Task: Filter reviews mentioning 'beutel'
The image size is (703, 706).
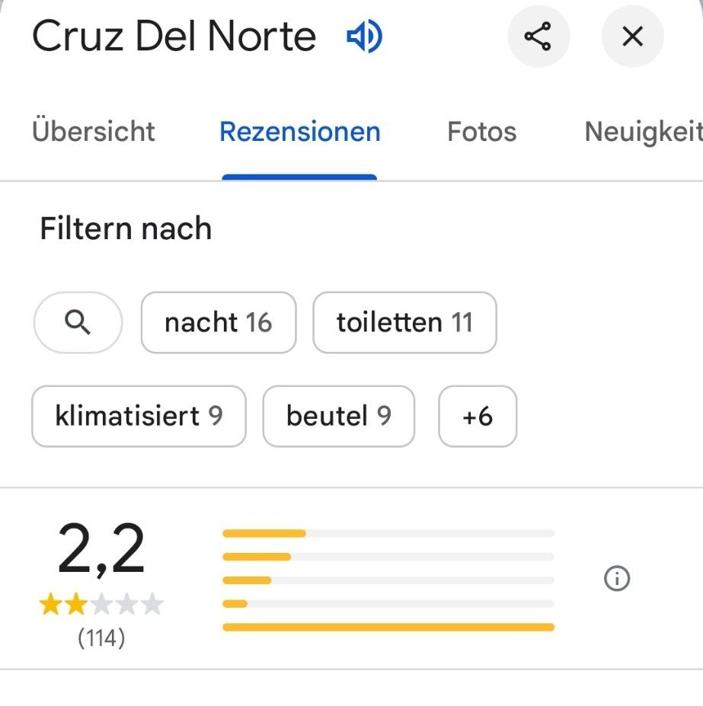Action: point(339,416)
